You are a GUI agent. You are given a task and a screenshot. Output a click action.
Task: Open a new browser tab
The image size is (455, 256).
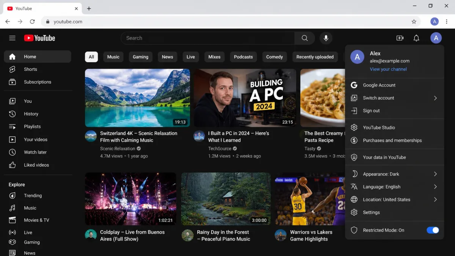click(x=89, y=8)
